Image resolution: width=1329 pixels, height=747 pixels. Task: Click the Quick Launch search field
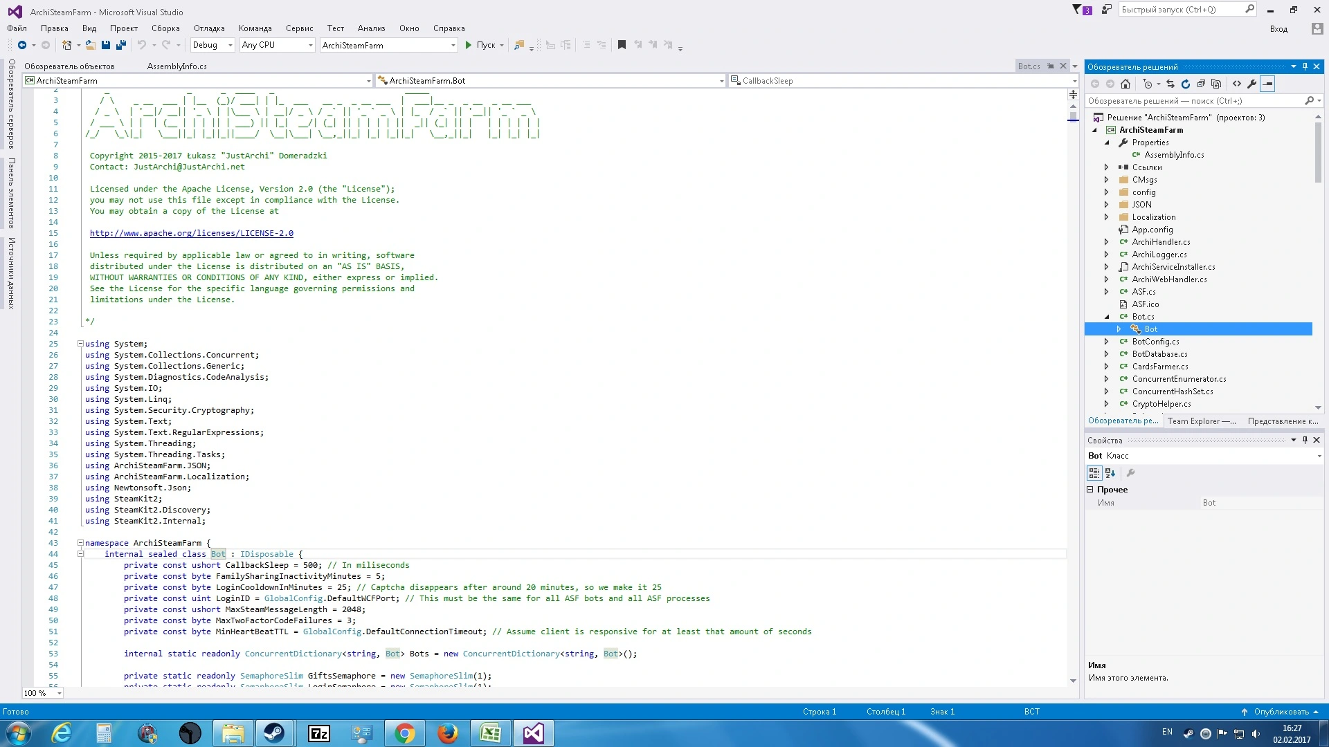coord(1186,10)
